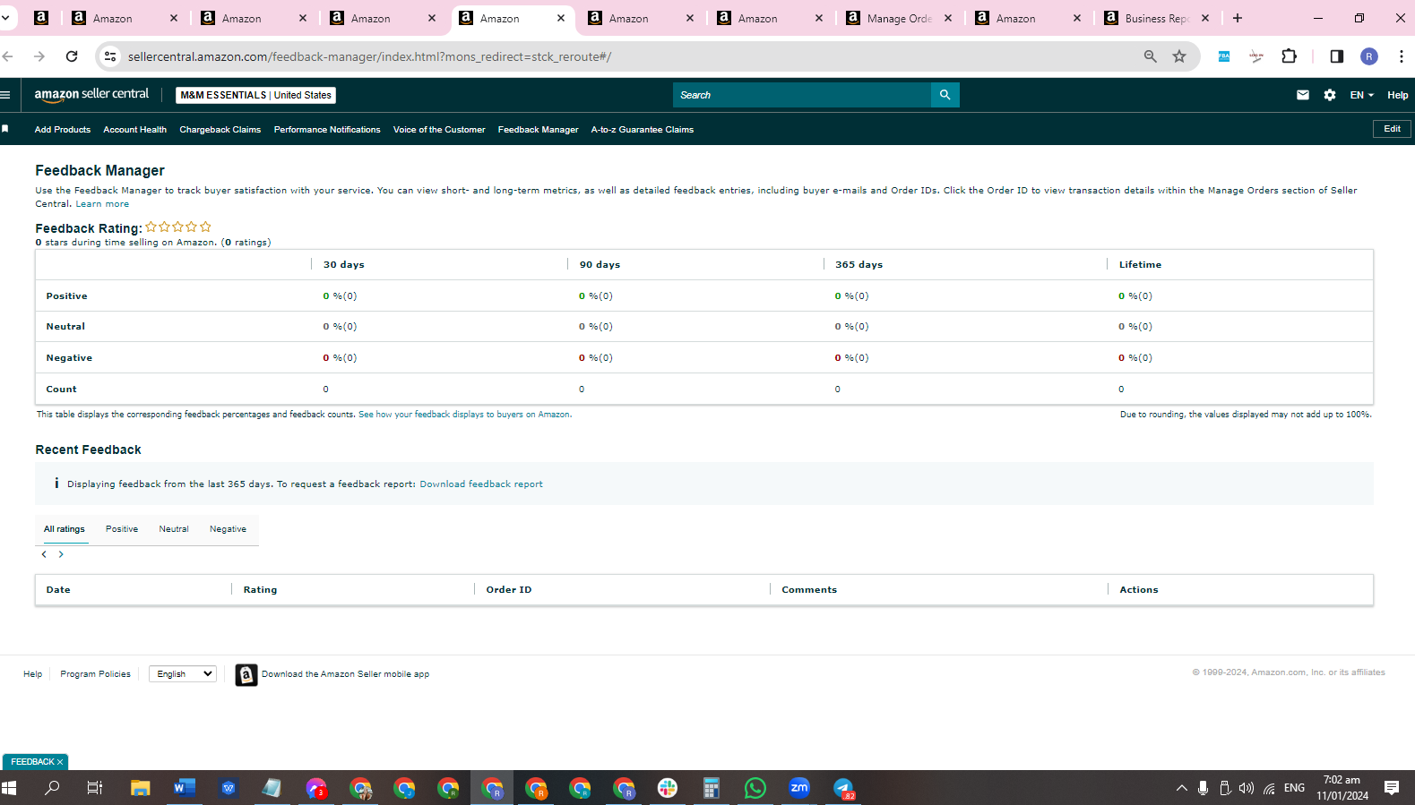Image resolution: width=1415 pixels, height=805 pixels.
Task: Click the bookmark flag beside Add Products
Action: (5, 129)
